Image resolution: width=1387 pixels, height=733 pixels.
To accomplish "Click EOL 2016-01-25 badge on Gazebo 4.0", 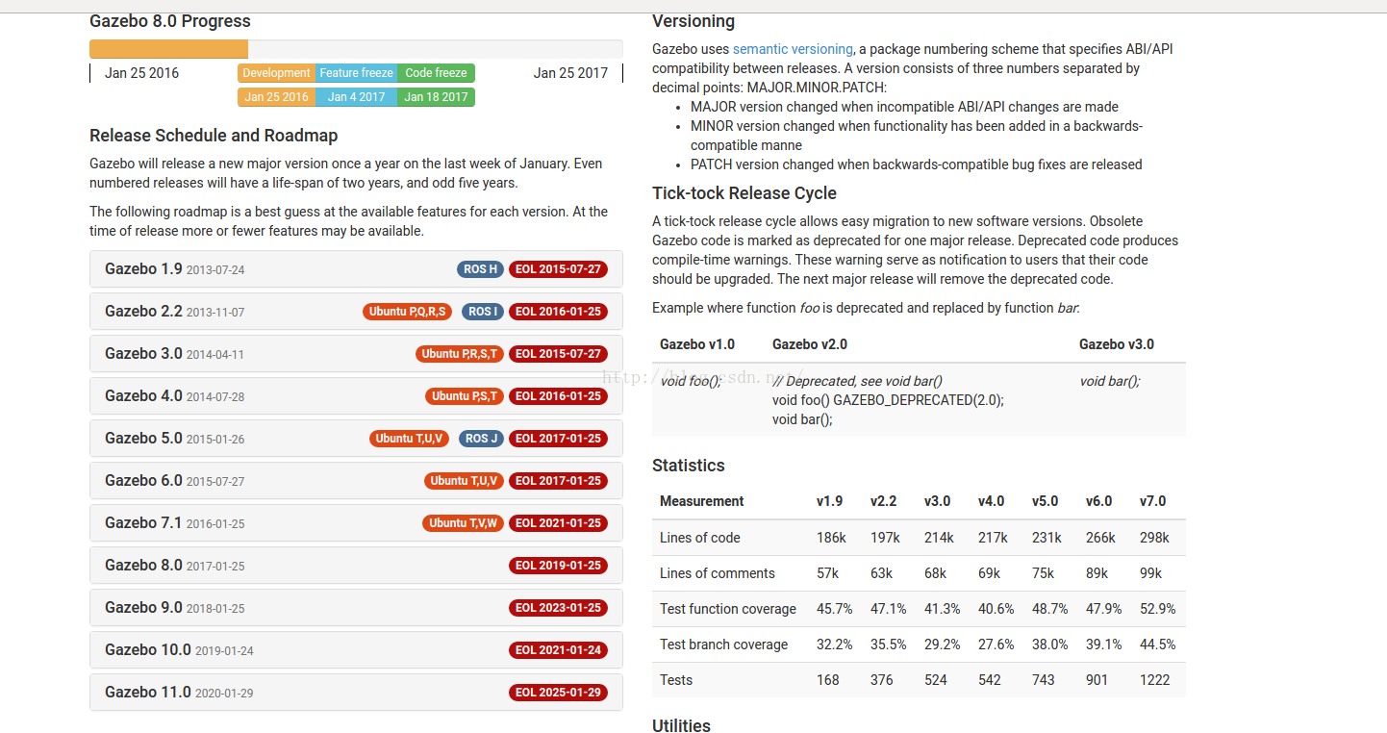I will pyautogui.click(x=559, y=396).
